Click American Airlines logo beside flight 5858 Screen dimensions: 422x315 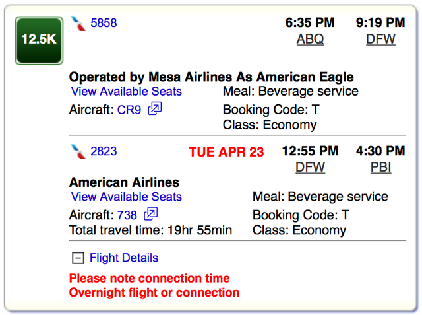pyautogui.click(x=78, y=23)
